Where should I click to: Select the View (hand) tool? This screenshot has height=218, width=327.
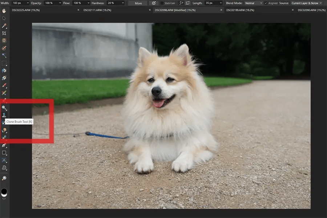point(4,11)
